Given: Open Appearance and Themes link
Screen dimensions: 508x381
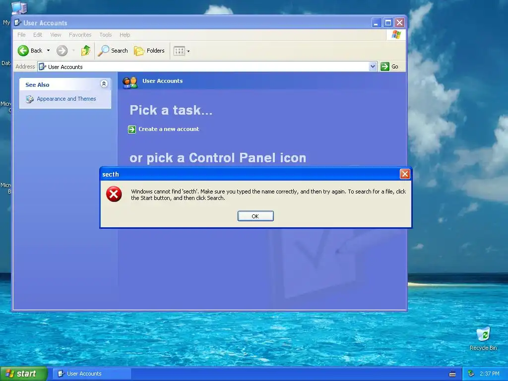Looking at the screenshot, I should (66, 99).
